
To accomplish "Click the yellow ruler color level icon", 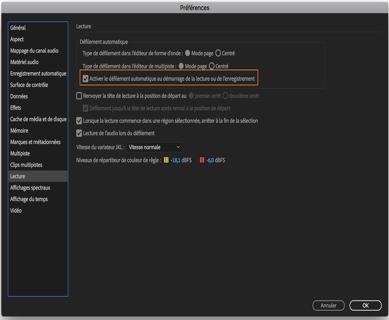I will click(166, 160).
